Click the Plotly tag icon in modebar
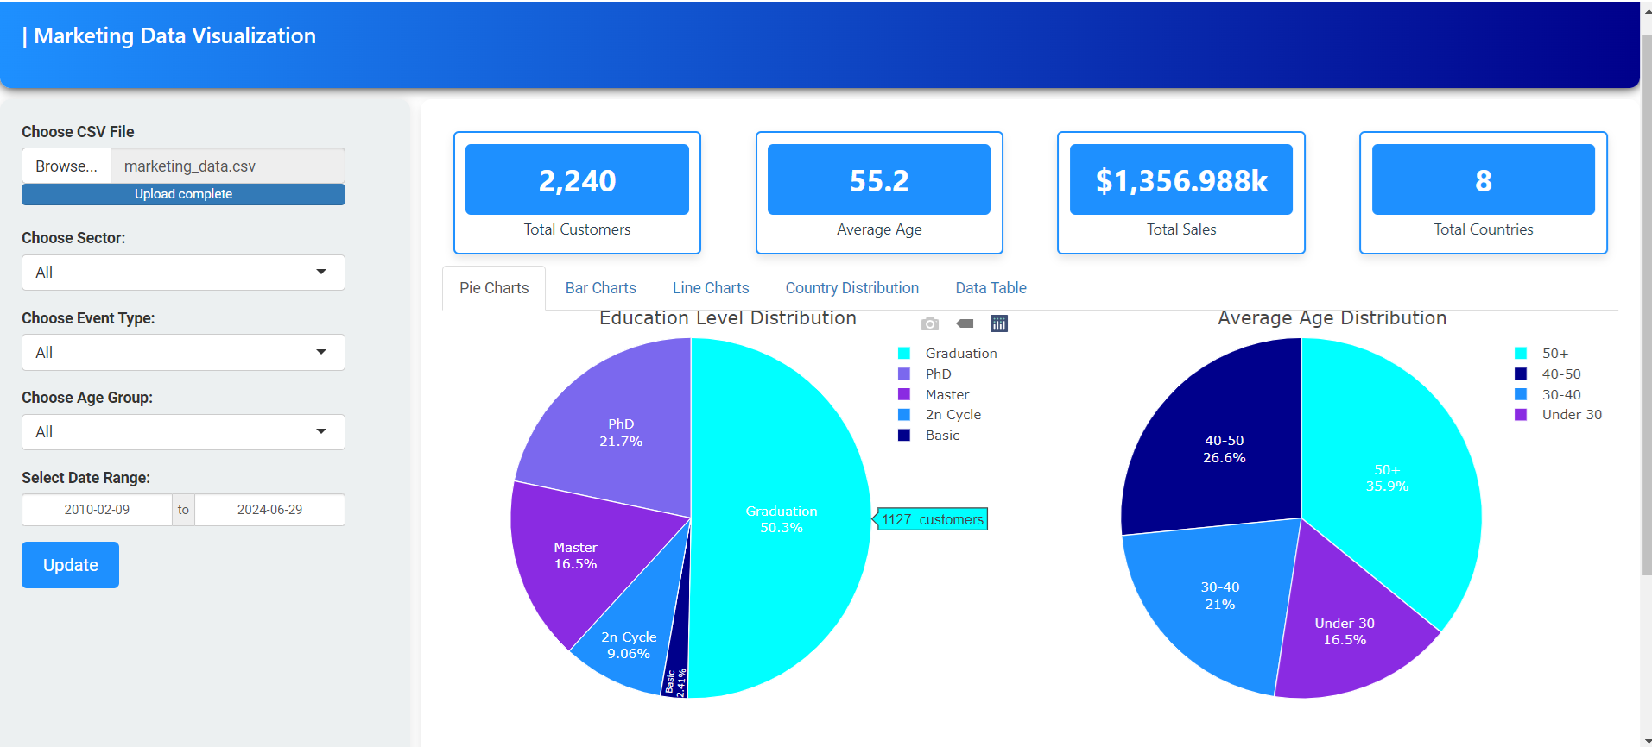This screenshot has width=1652, height=747. click(965, 323)
